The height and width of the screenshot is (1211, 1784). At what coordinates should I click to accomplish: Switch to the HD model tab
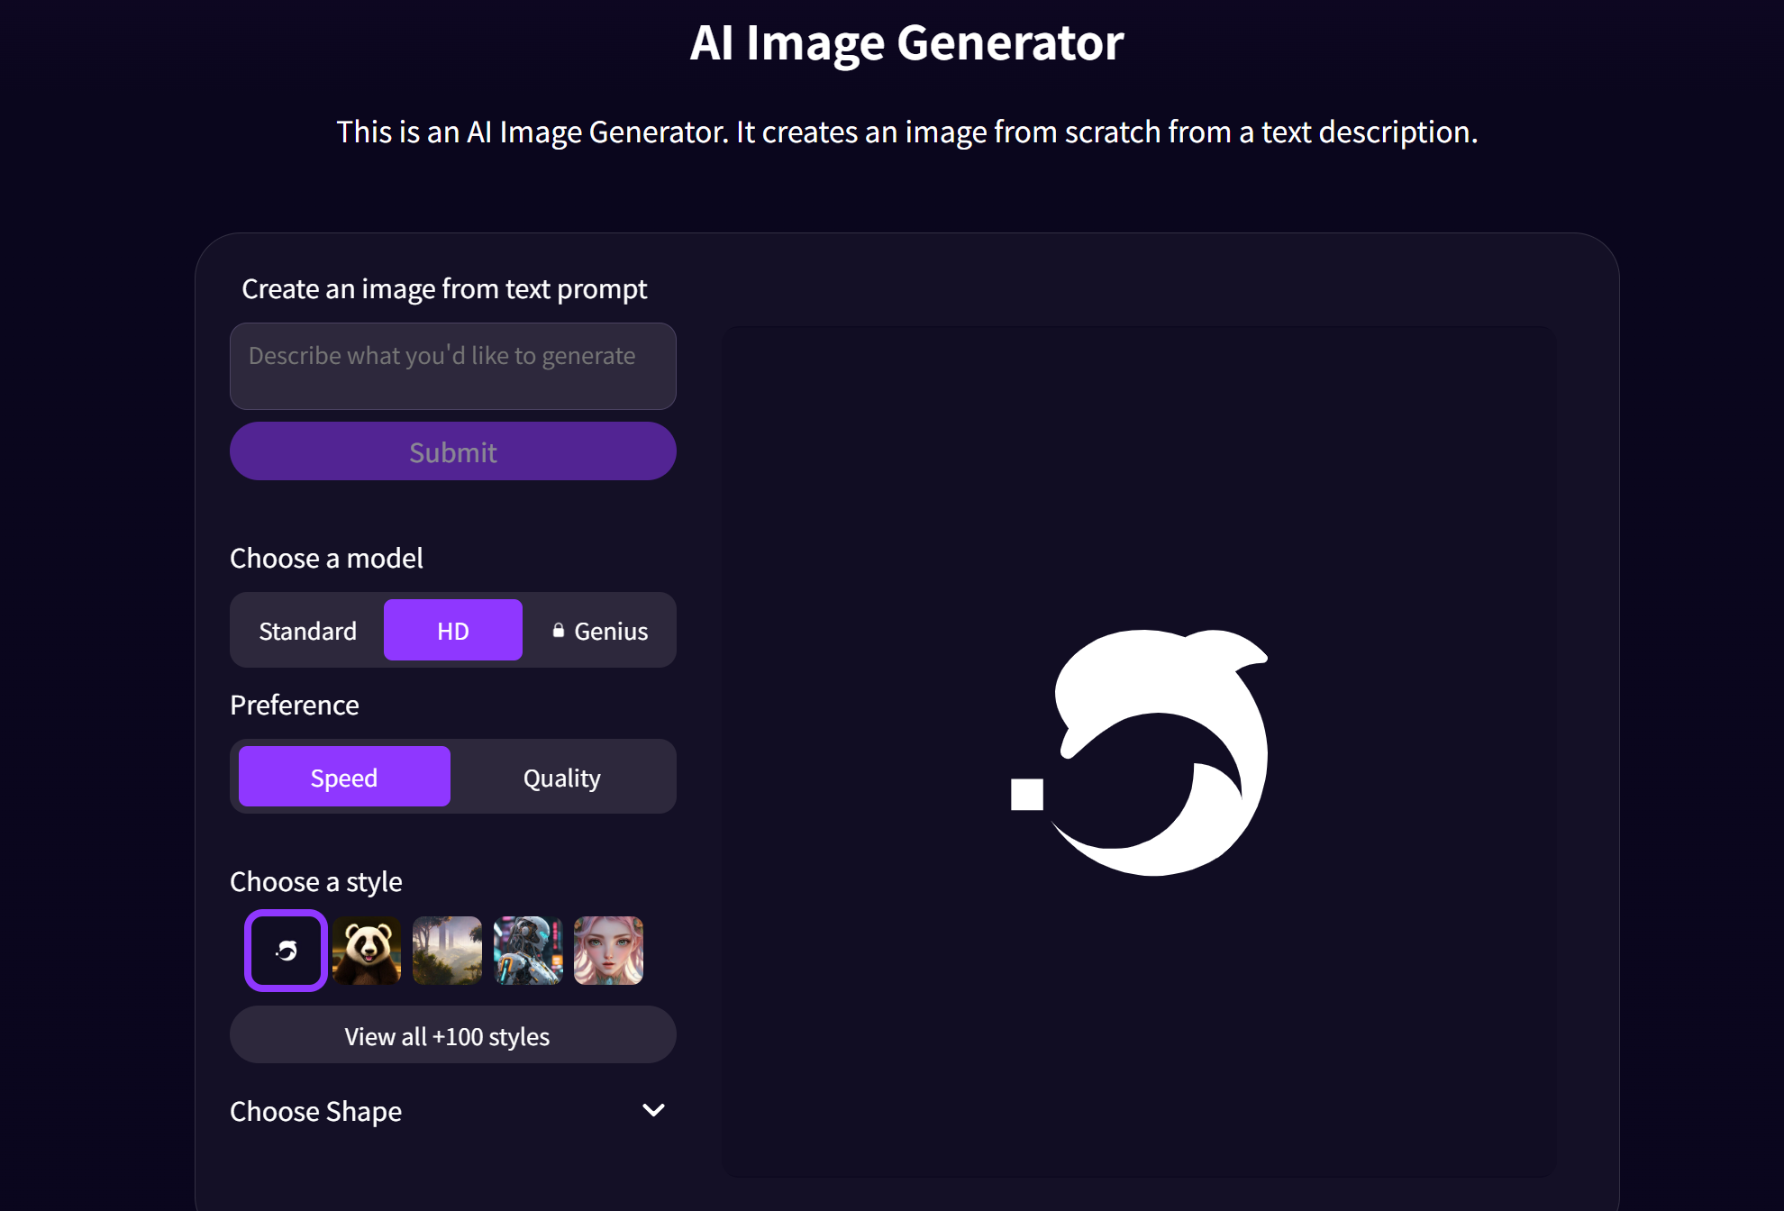click(452, 631)
